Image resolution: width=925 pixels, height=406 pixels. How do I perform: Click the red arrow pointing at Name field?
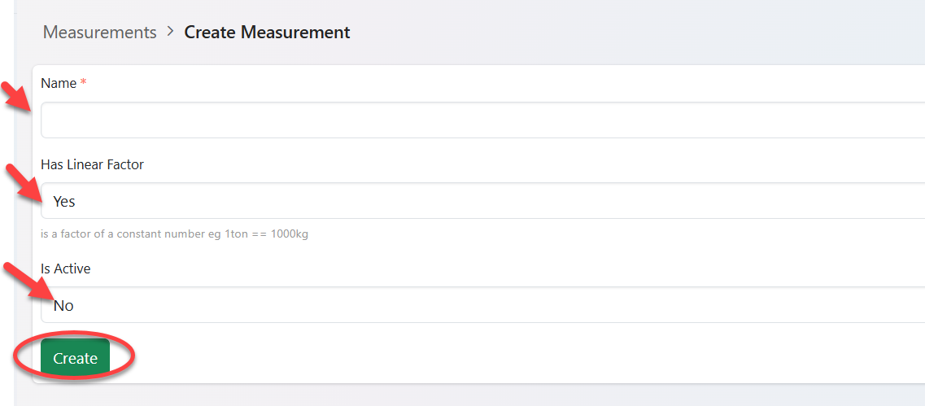coord(16,96)
